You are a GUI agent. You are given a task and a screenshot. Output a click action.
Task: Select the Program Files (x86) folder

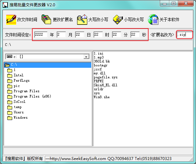point(32,97)
